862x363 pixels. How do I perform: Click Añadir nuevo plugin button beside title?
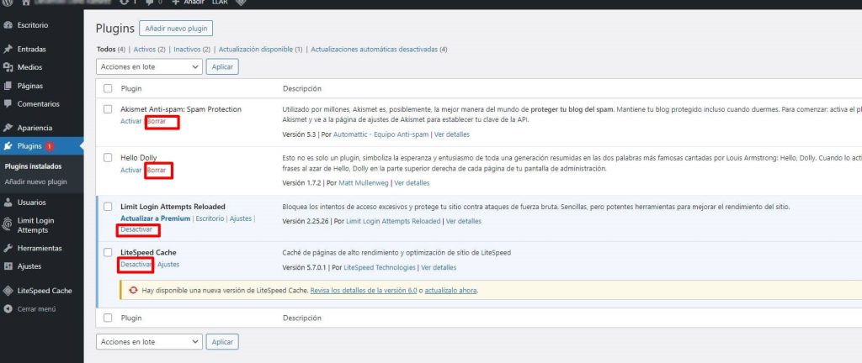tap(176, 28)
